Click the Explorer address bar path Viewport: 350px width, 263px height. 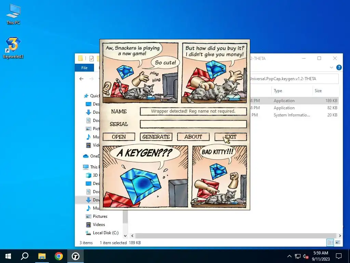point(283,79)
